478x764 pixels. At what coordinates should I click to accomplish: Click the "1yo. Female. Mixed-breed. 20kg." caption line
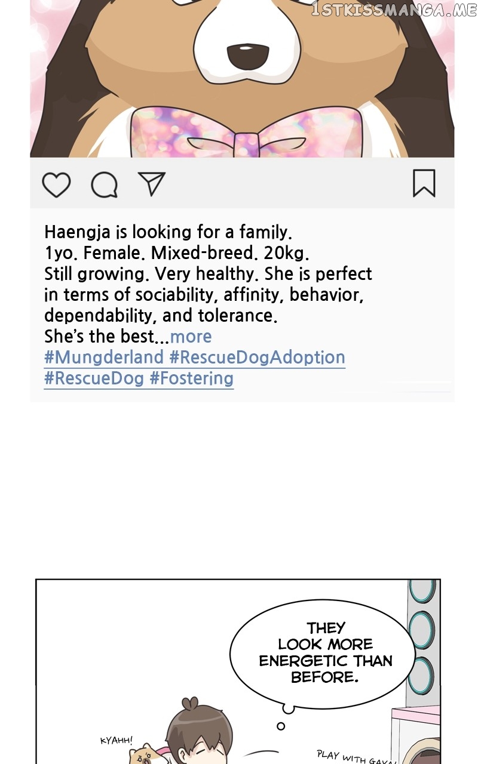point(177,253)
